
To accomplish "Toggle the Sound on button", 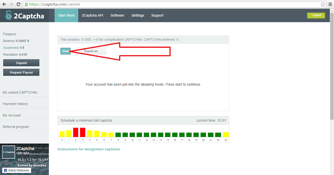I will pyautogui.click(x=91, y=51).
